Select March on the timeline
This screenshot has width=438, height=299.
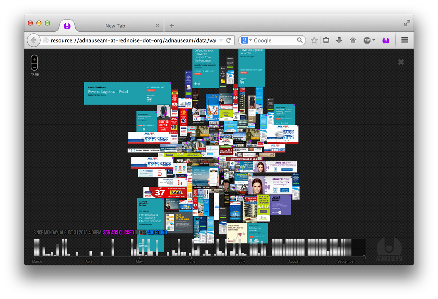point(37,261)
